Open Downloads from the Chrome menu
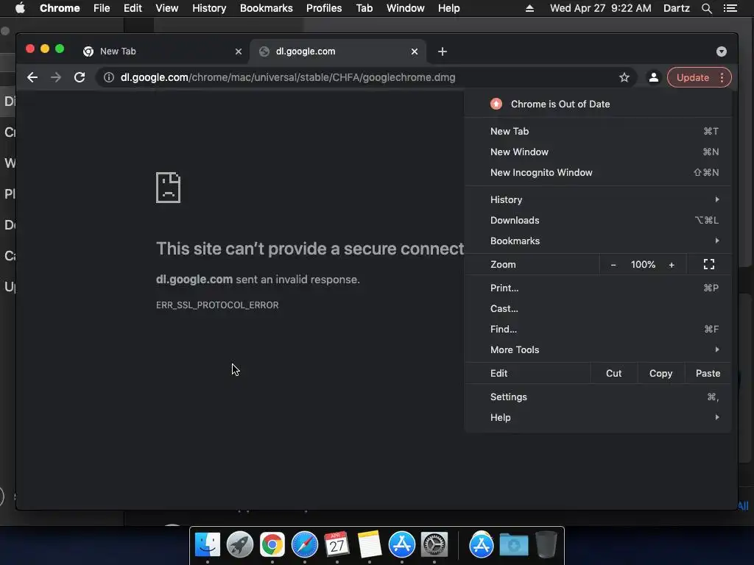The width and height of the screenshot is (754, 565). pos(598,220)
